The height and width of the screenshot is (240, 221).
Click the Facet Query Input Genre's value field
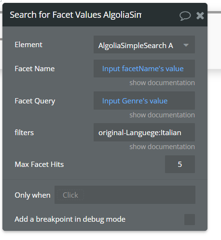pos(144,101)
